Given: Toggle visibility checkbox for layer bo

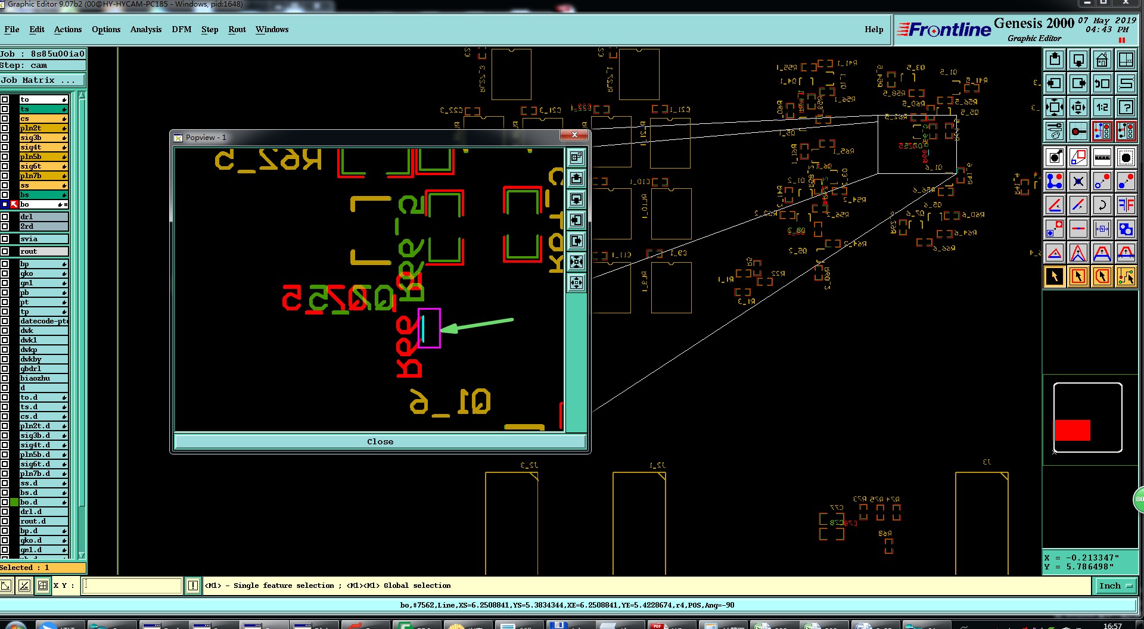Looking at the screenshot, I should 5,204.
